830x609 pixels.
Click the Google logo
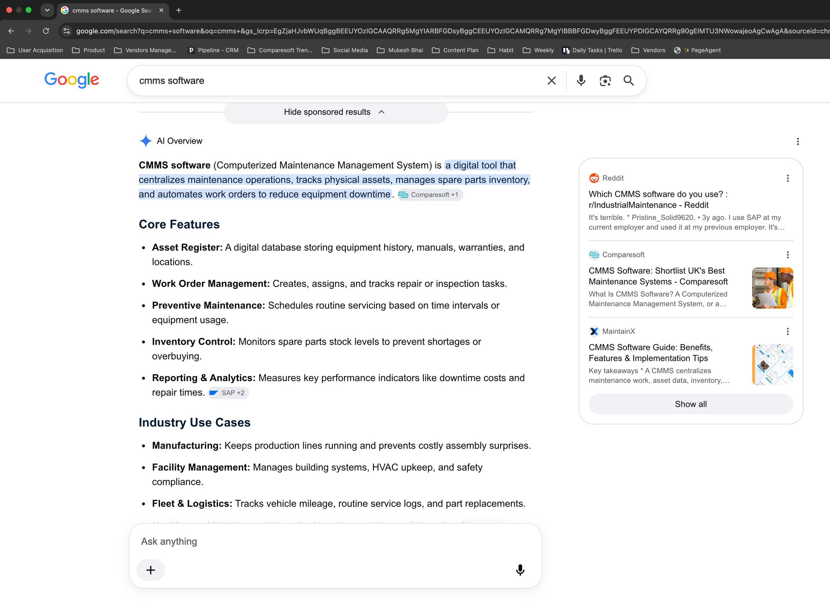[72, 80]
